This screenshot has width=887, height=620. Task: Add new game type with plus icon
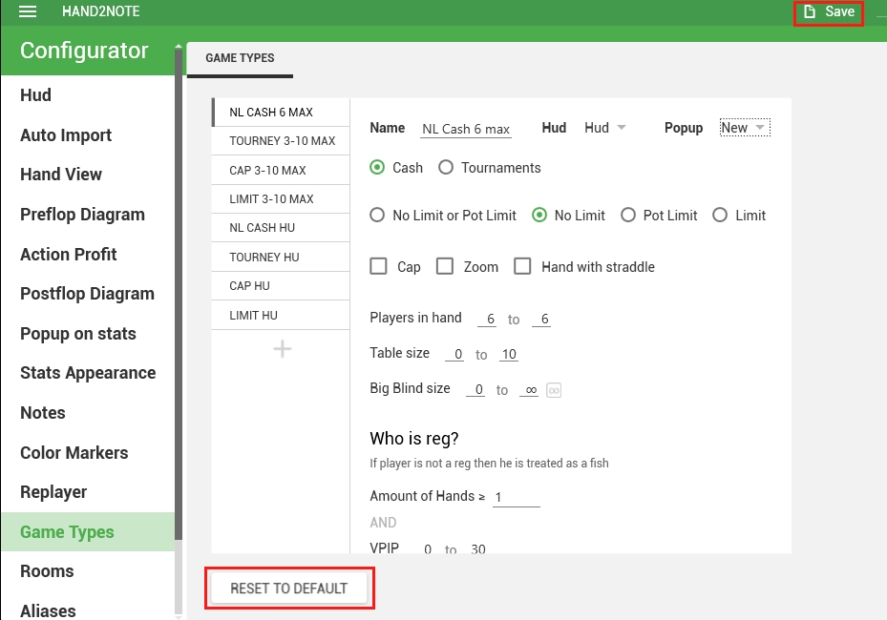pyautogui.click(x=282, y=349)
